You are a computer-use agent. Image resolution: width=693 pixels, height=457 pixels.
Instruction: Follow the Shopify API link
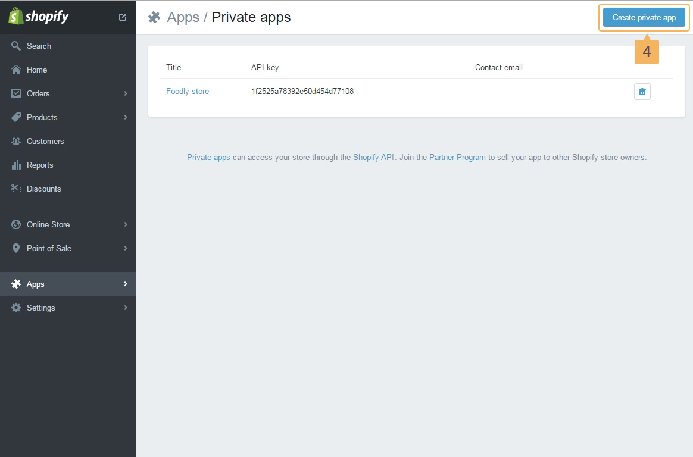373,158
